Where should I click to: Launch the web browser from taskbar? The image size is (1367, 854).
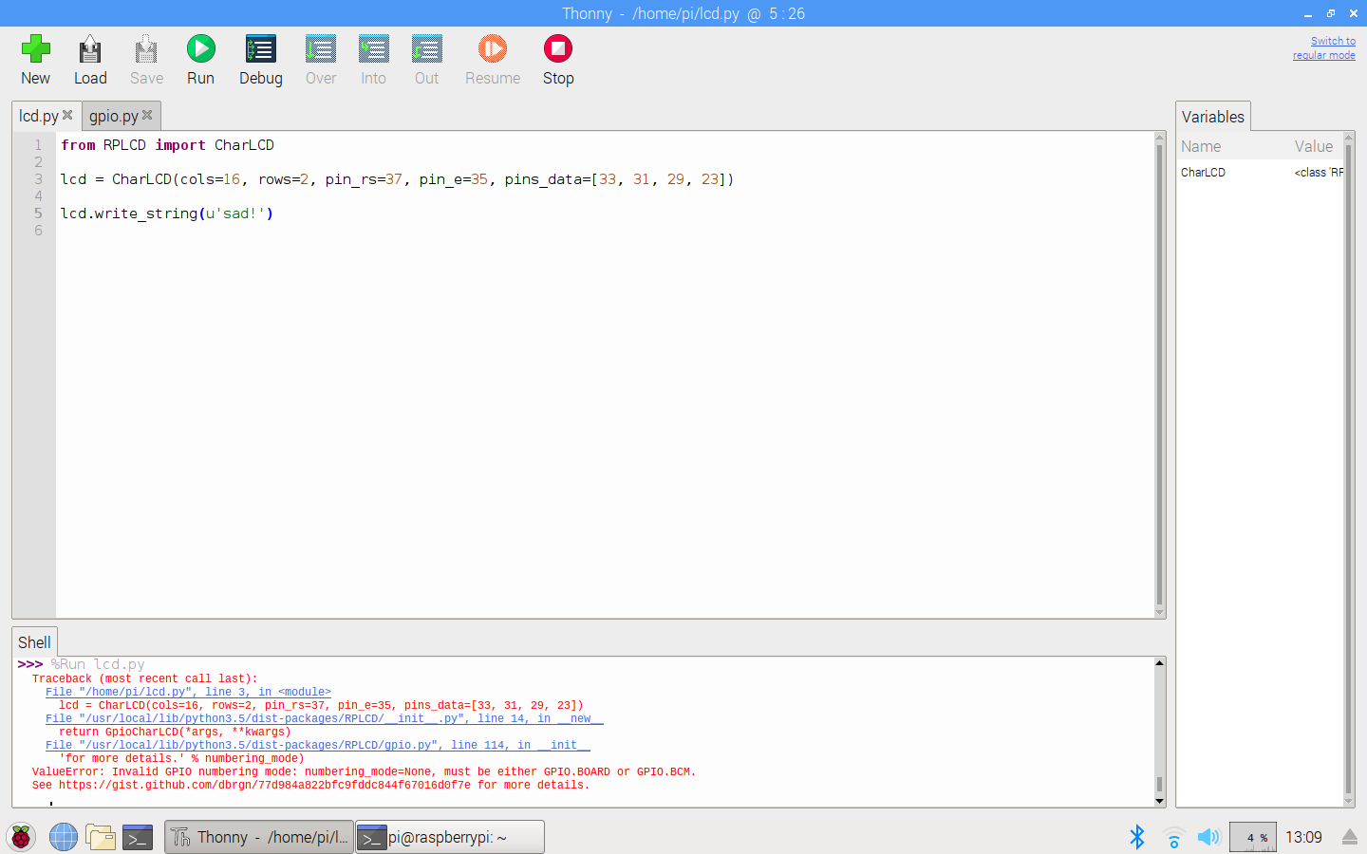coord(63,837)
